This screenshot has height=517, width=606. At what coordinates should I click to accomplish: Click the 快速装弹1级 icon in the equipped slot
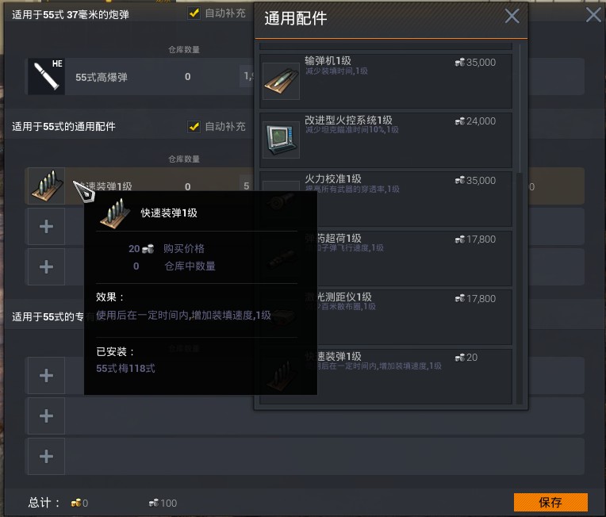46,186
